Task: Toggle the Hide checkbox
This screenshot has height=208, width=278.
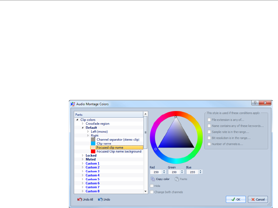Action: [152, 186]
